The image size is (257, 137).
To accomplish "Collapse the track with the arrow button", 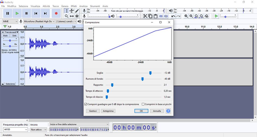I will 3,84.
